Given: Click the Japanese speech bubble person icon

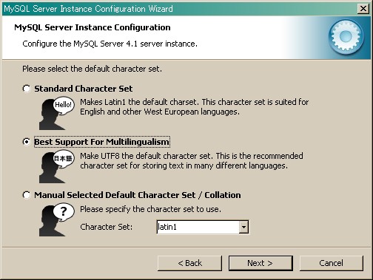Looking at the screenshot, I should 57,167.
